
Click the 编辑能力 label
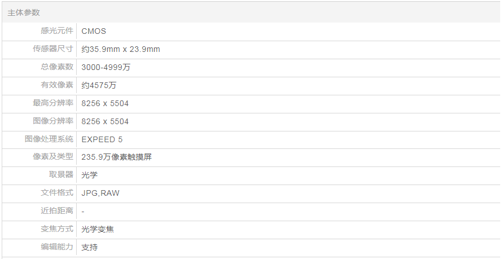pos(57,247)
